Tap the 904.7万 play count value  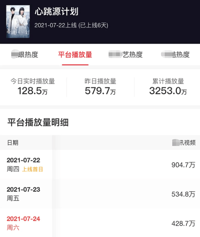click(x=183, y=165)
